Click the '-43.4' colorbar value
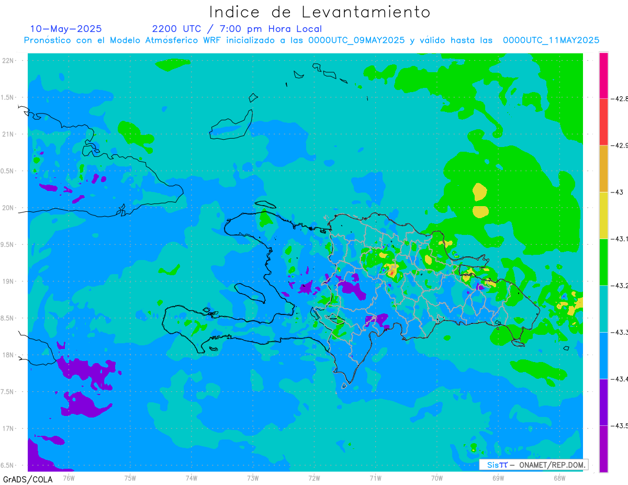This screenshot has width=628, height=485. coord(620,379)
